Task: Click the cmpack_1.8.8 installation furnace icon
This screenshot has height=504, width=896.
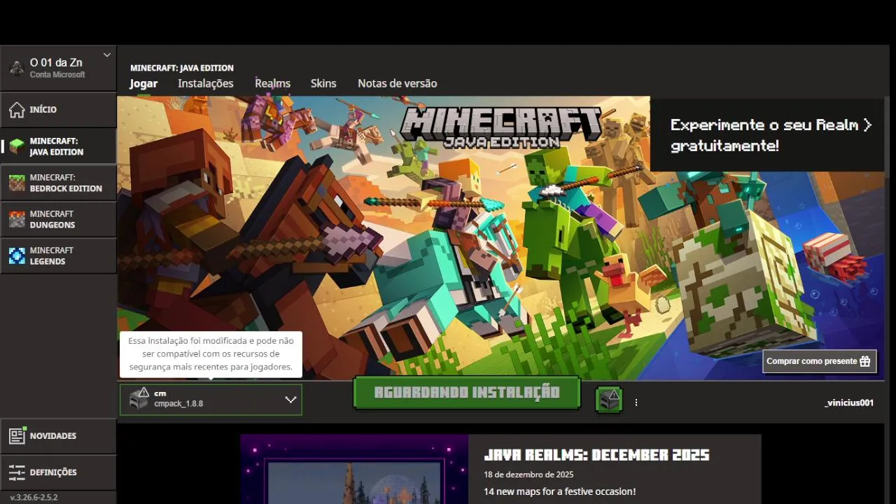Action: coord(140,398)
